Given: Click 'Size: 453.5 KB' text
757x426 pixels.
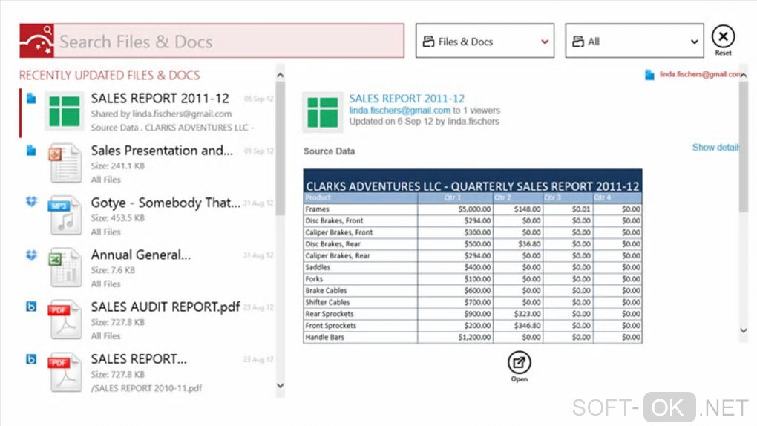Looking at the screenshot, I should coord(118,218).
